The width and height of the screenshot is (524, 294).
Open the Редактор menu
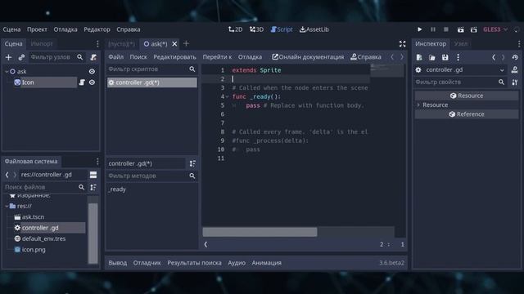[97, 29]
